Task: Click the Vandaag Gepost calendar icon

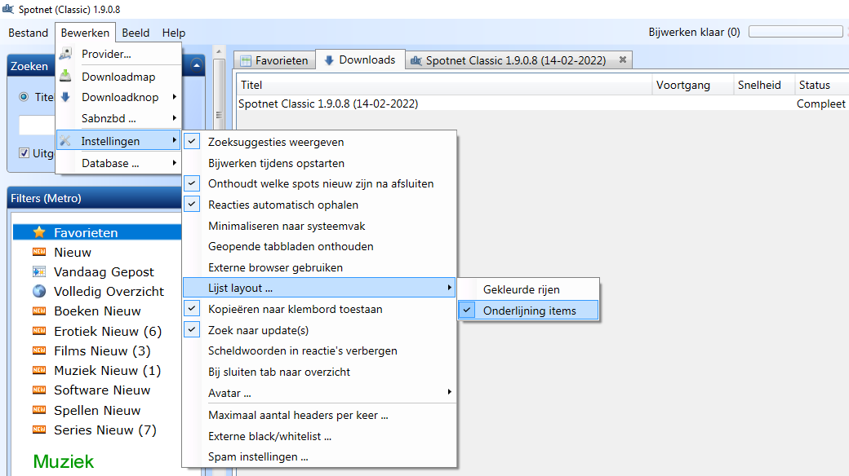Action: pyautogui.click(x=39, y=271)
